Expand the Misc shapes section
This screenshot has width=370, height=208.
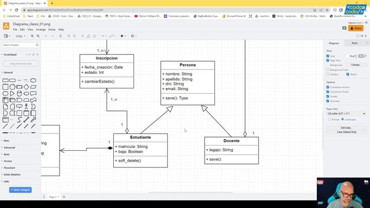[x=6, y=141]
